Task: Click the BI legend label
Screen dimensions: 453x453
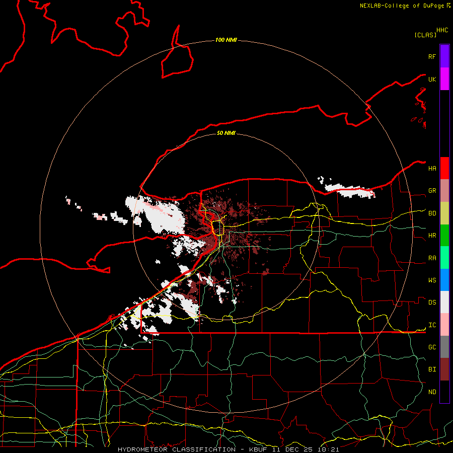Action: (432, 369)
